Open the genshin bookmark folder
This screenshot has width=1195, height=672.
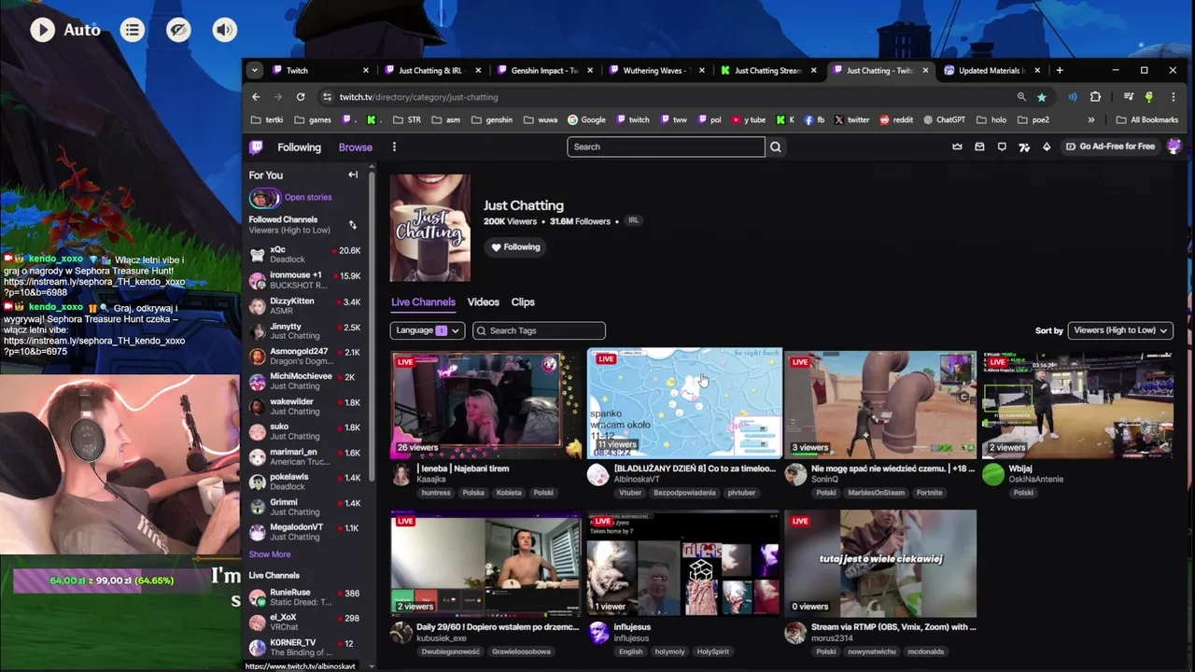[491, 119]
